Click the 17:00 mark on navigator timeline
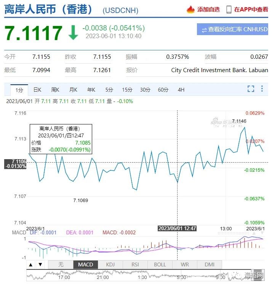The height and width of the screenshot is (287, 272). click(64, 277)
